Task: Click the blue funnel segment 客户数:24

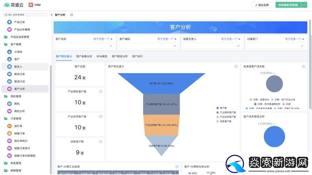Action: point(161,83)
